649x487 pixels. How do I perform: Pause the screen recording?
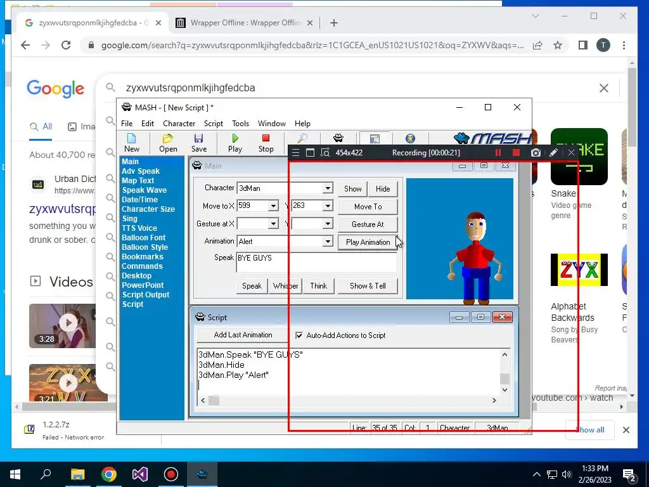[498, 153]
